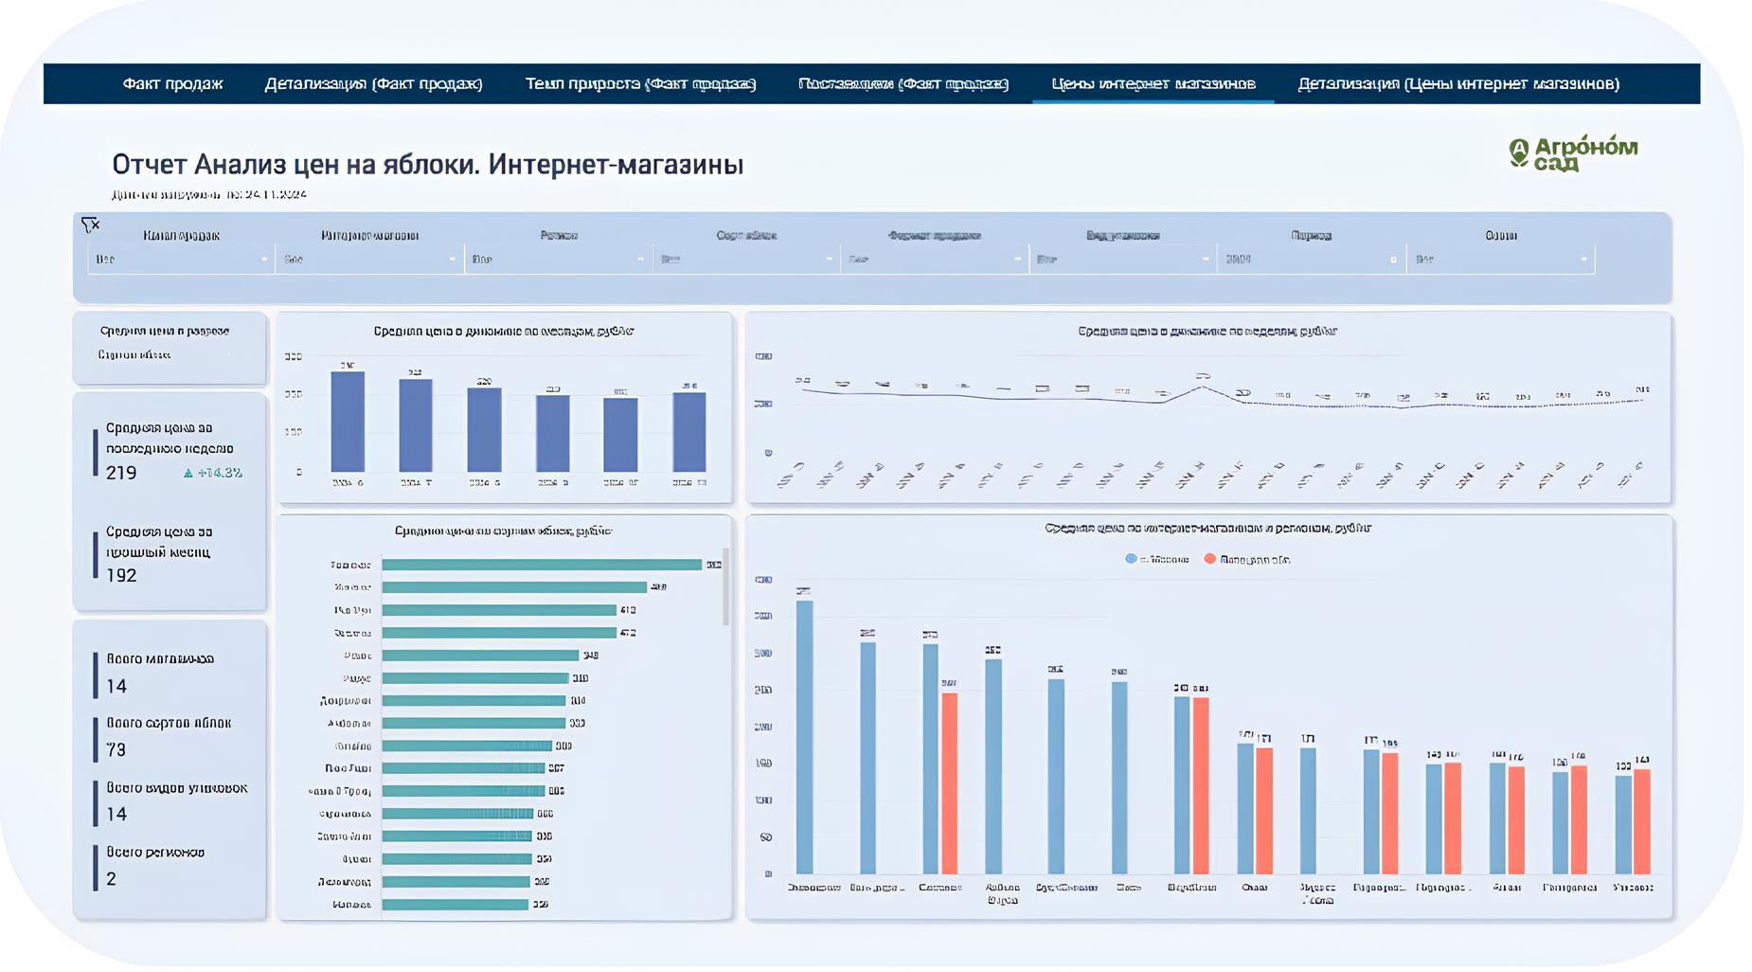Screen dimensions: 1752x972
Task: Open the last filter dropdown after Период
Action: click(x=1500, y=259)
